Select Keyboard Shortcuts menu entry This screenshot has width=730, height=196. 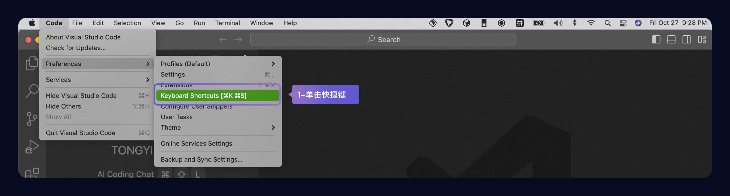pyautogui.click(x=218, y=96)
